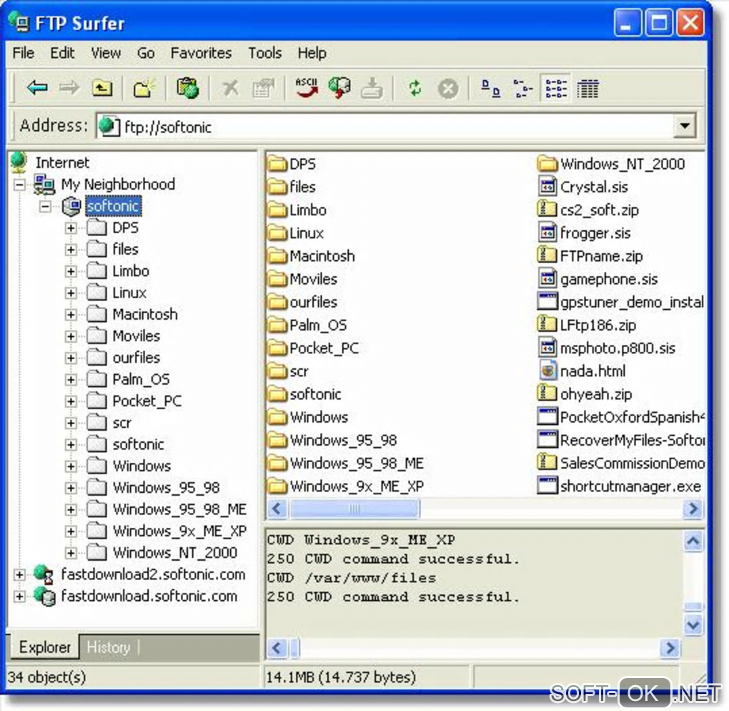Screen dimensions: 729x711
Task: Switch to the History tab
Action: pos(109,647)
